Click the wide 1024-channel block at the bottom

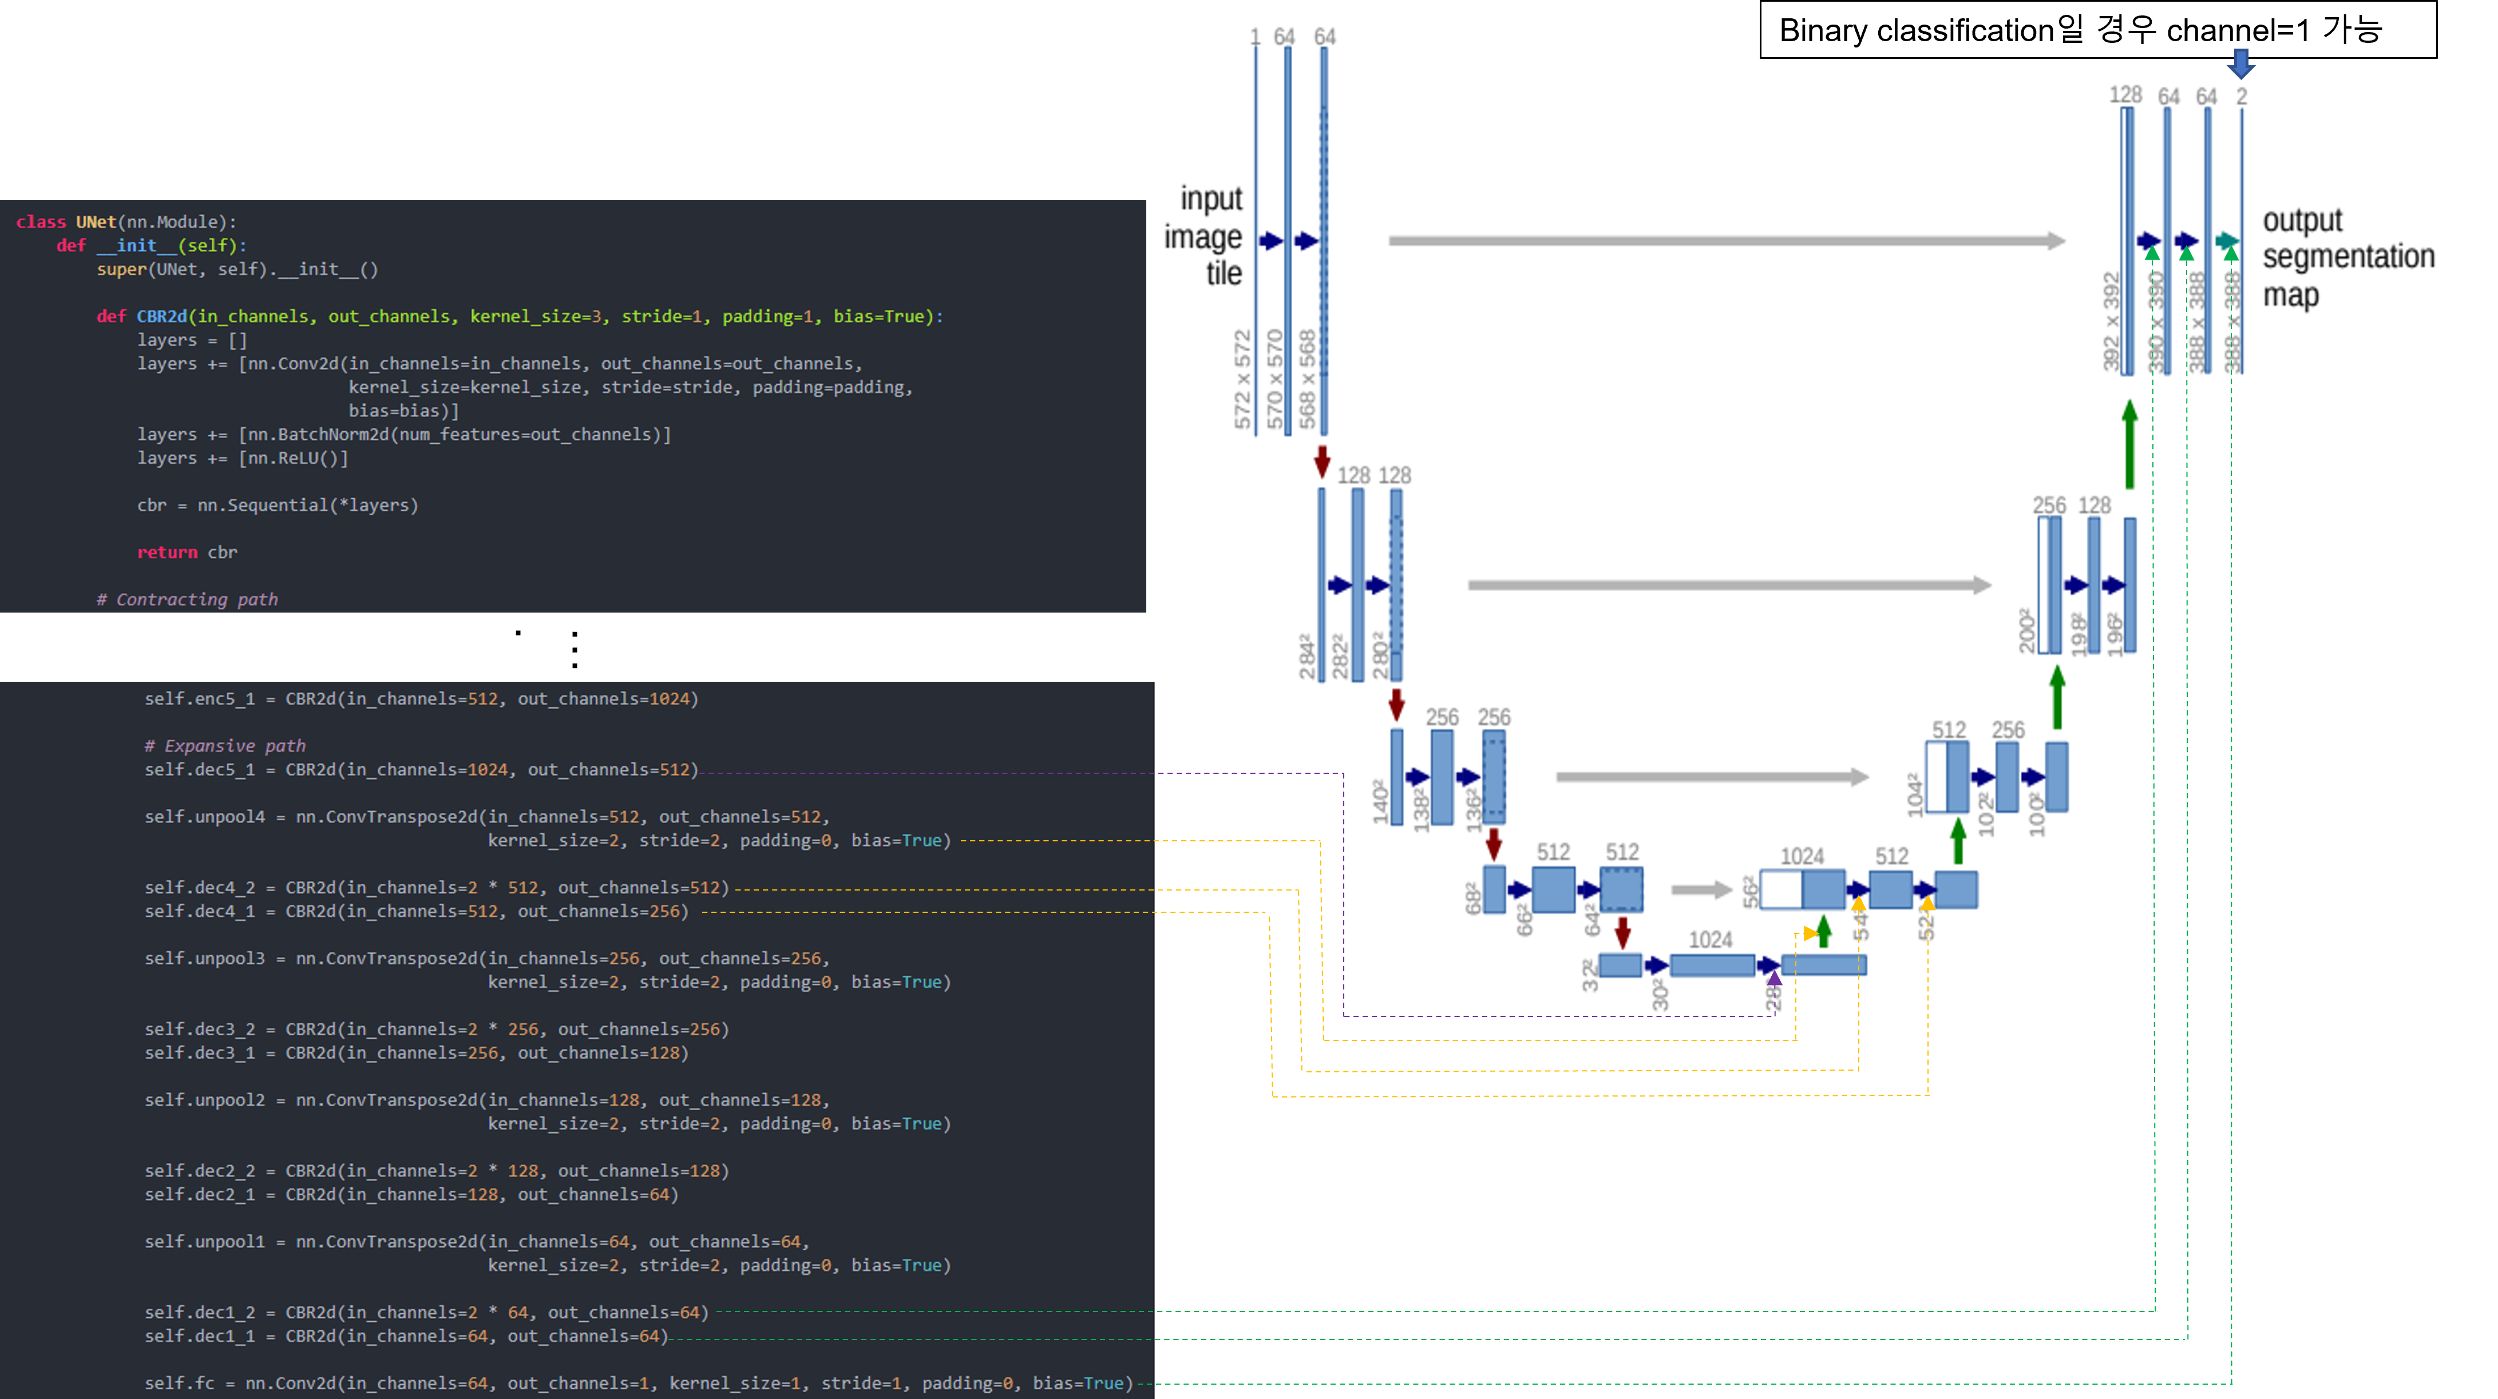tap(1712, 965)
